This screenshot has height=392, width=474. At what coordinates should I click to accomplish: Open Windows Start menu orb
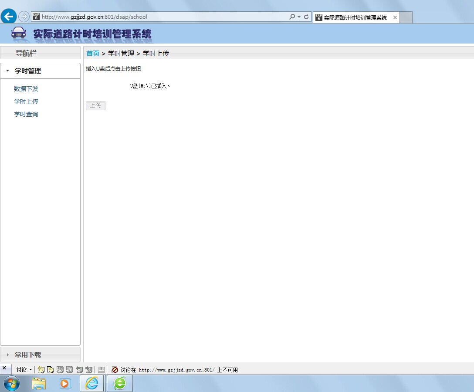point(12,383)
